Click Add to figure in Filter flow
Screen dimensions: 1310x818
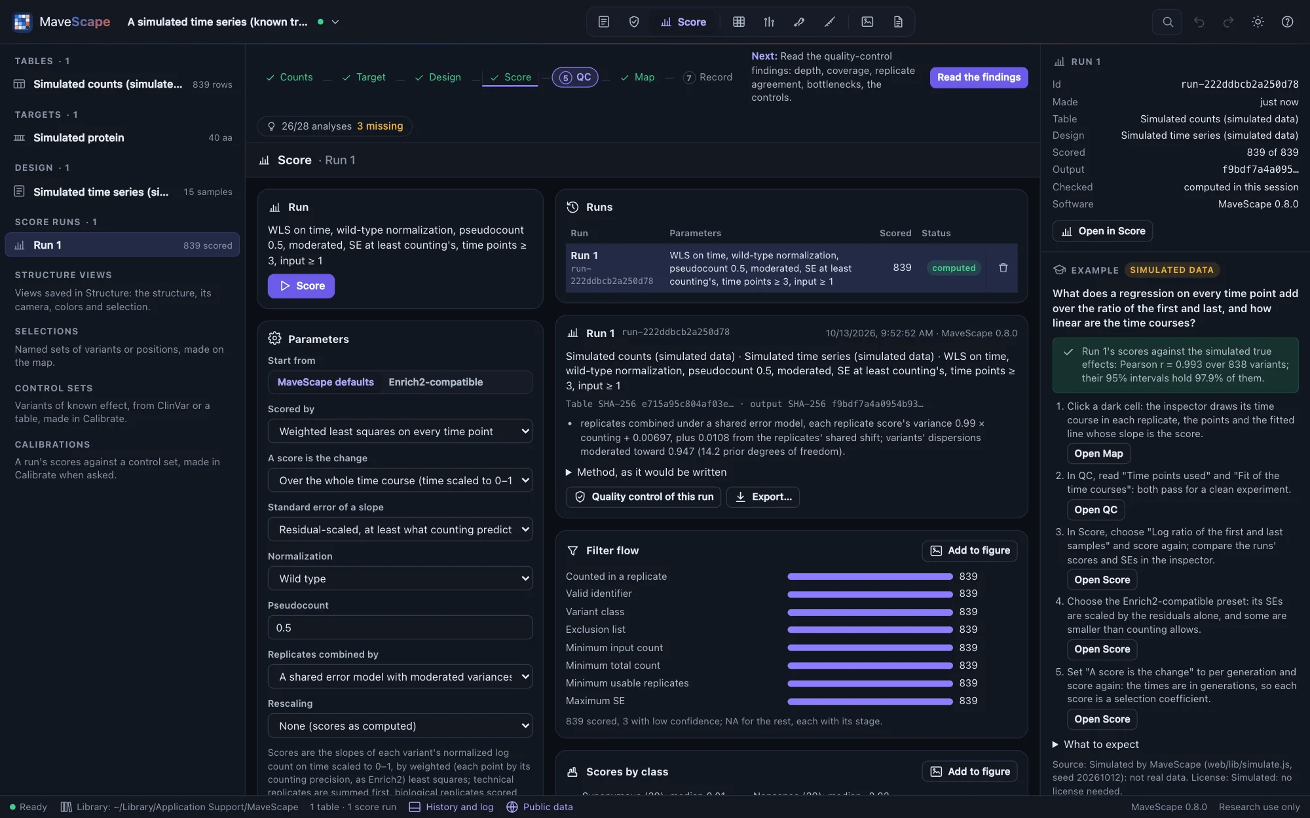pos(969,550)
